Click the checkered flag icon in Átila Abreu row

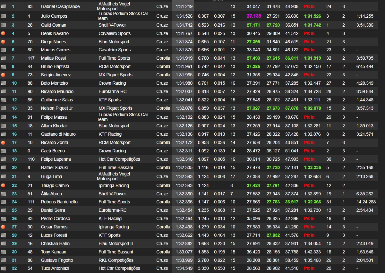click(4, 194)
